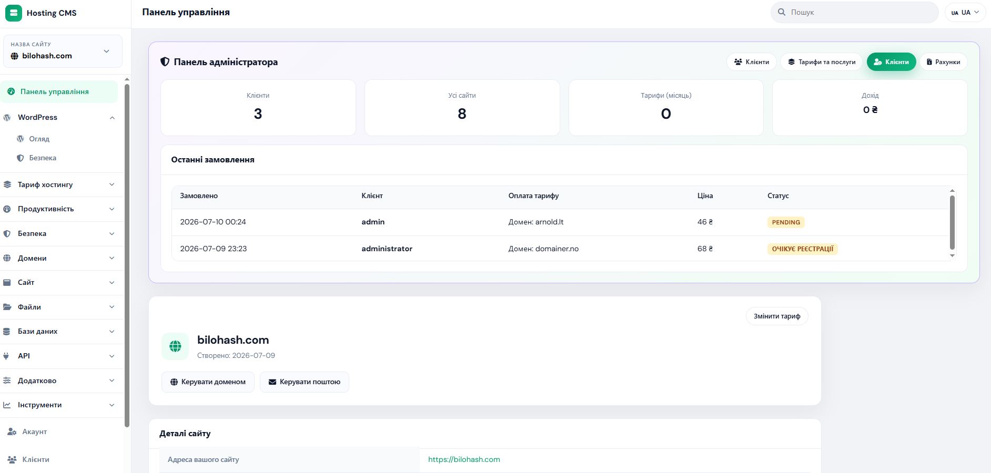Click the shield icon next to Безпека submenu
The height and width of the screenshot is (473, 991).
21,158
